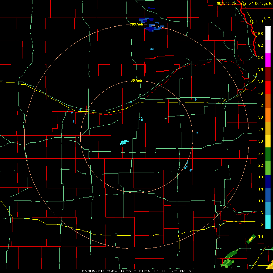This screenshot has height=273, width=273.
Task: Click the TH threshold label on the legend
Action: pos(261,237)
